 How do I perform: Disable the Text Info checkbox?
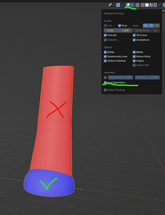(x=105, y=35)
